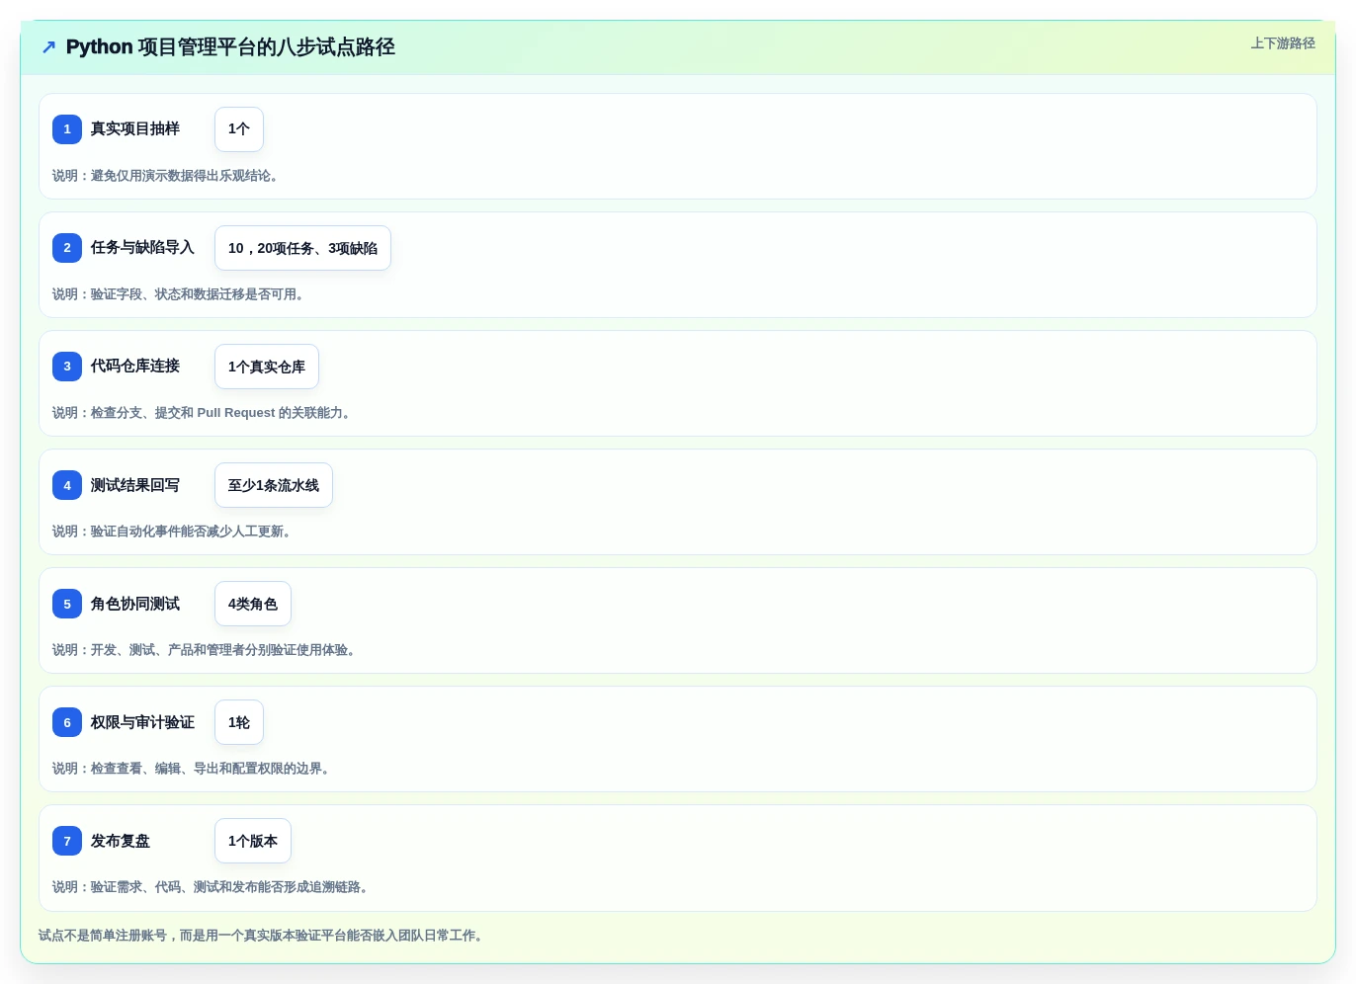The height and width of the screenshot is (984, 1356).
Task: Click step number 7 badge
Action: pyautogui.click(x=67, y=841)
